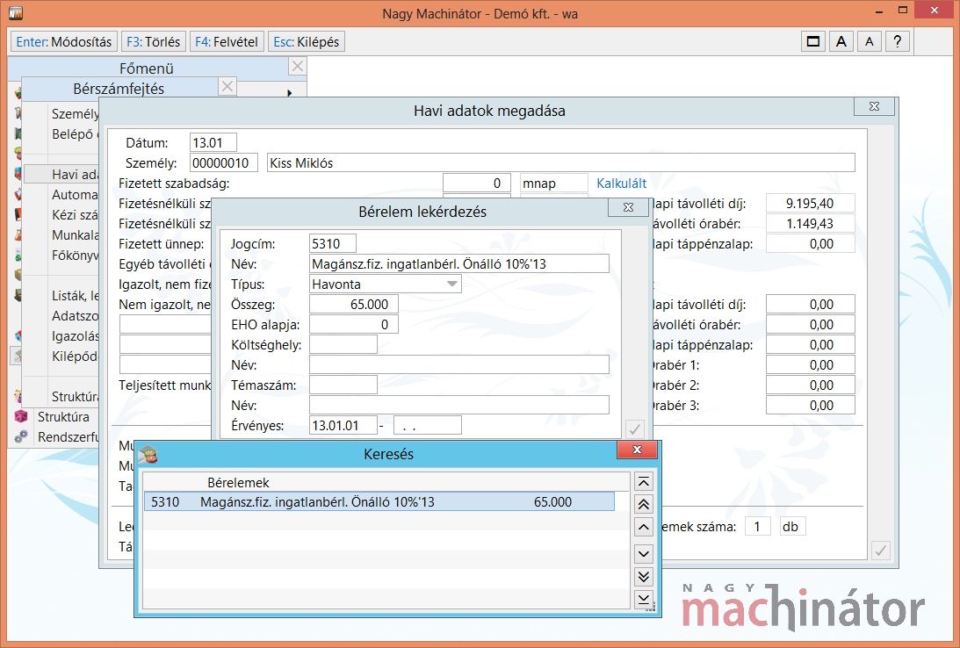
Task: Click the checkmark in Bérelem lekérdezés dialog
Action: (x=634, y=428)
